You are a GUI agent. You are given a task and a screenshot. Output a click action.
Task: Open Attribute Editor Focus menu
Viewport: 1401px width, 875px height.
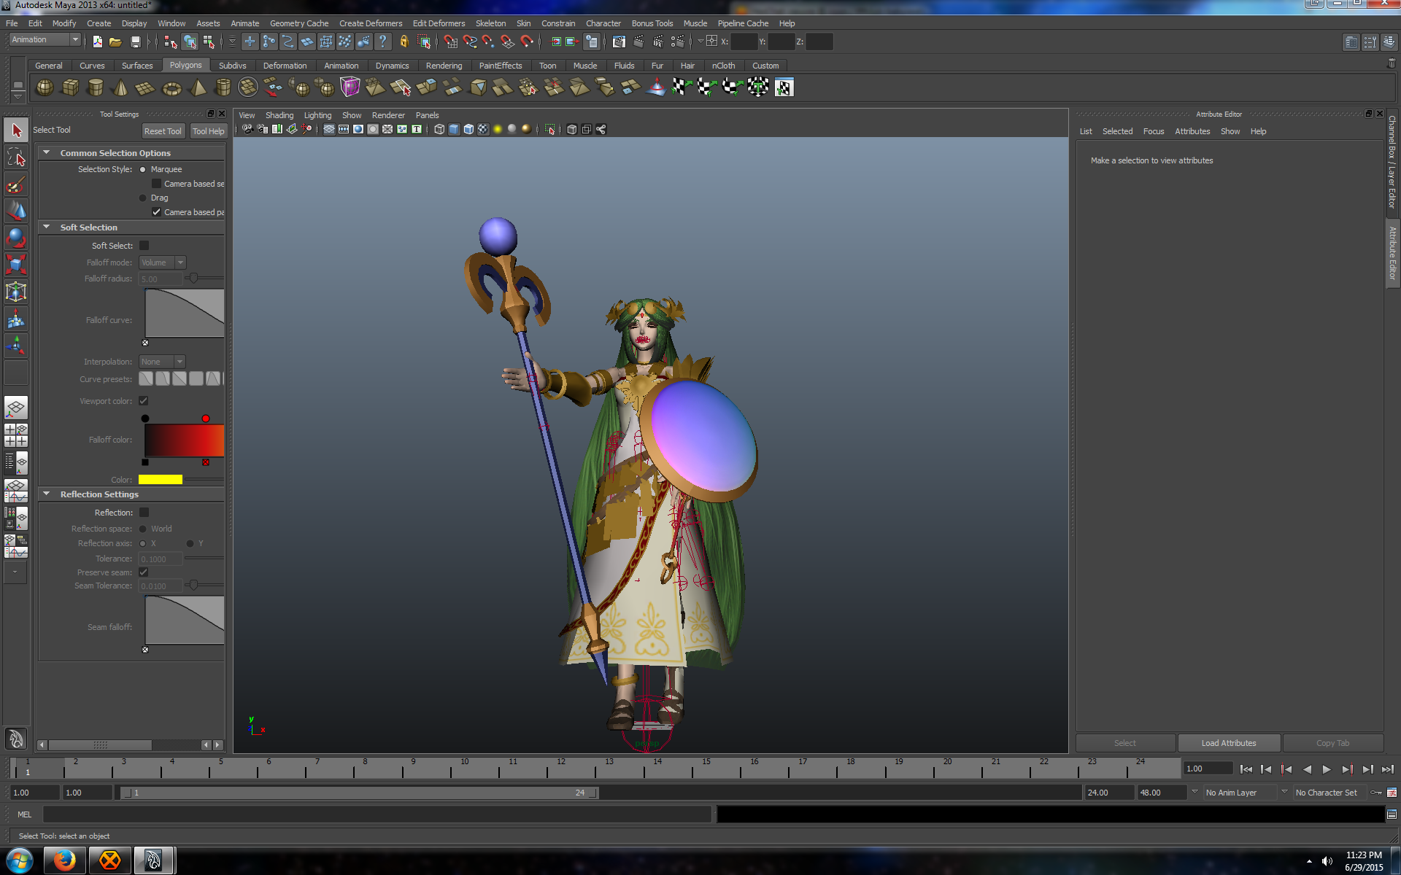[x=1154, y=131]
